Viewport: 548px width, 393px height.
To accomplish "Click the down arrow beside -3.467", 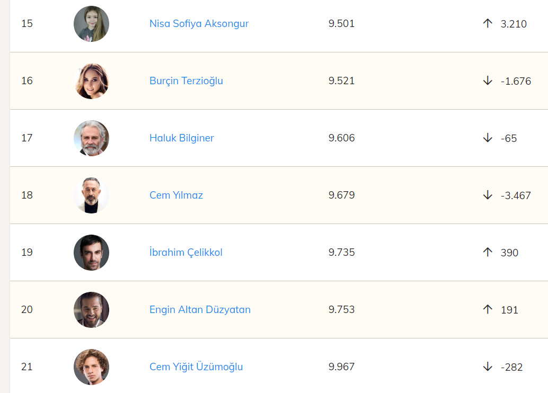I will pyautogui.click(x=488, y=195).
